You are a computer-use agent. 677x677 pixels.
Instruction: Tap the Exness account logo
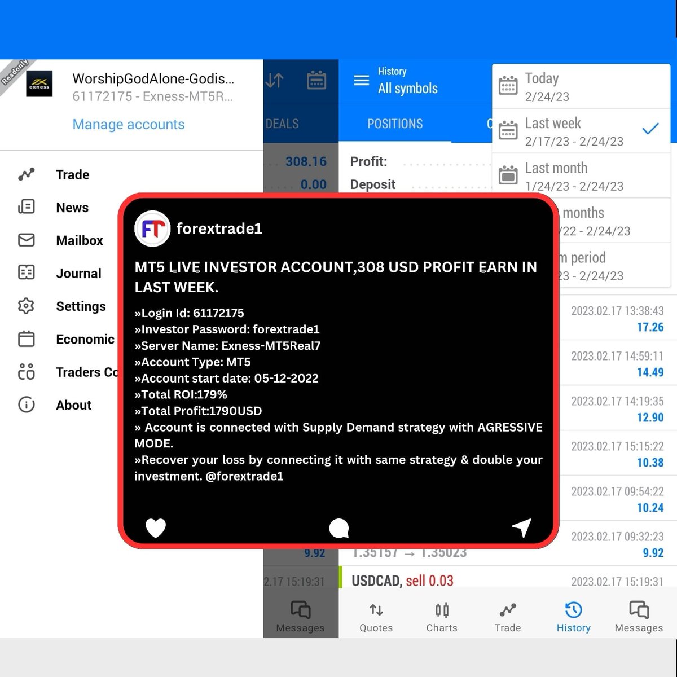39,84
